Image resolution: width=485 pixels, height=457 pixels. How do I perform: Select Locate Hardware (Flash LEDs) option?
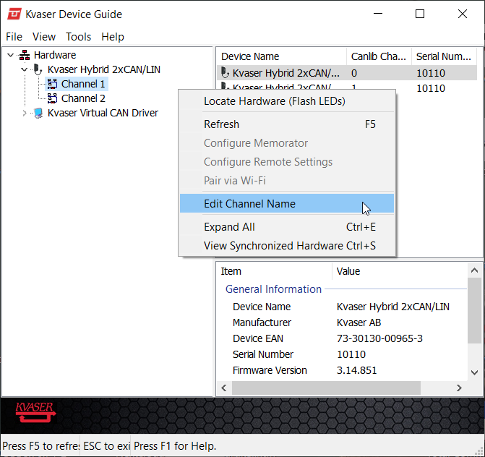coord(274,101)
